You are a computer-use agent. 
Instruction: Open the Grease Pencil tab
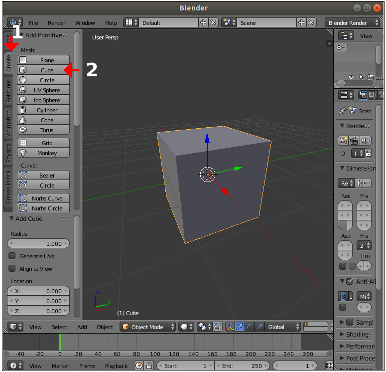(x=8, y=187)
